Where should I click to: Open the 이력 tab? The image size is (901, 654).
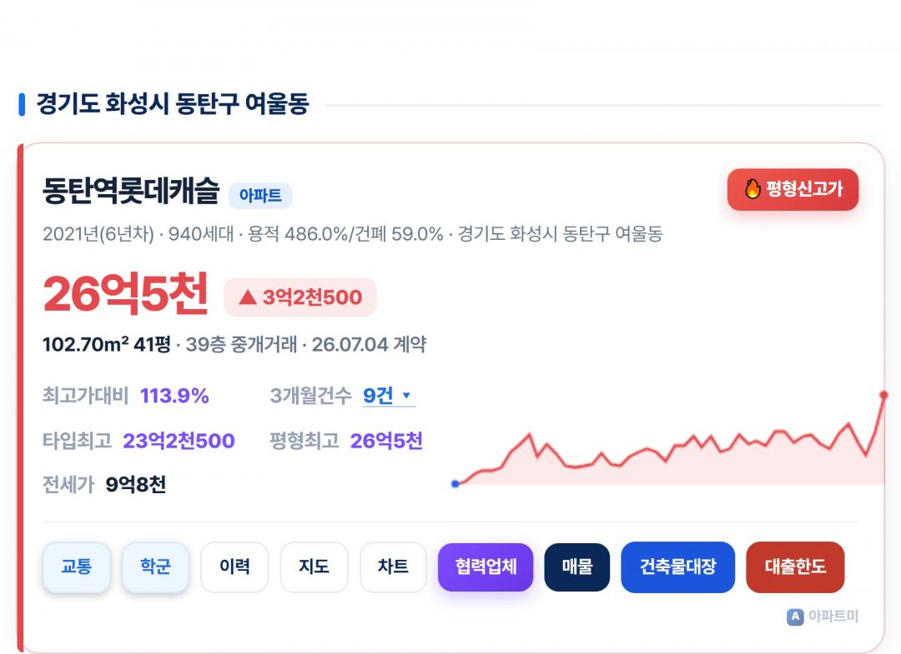[234, 567]
